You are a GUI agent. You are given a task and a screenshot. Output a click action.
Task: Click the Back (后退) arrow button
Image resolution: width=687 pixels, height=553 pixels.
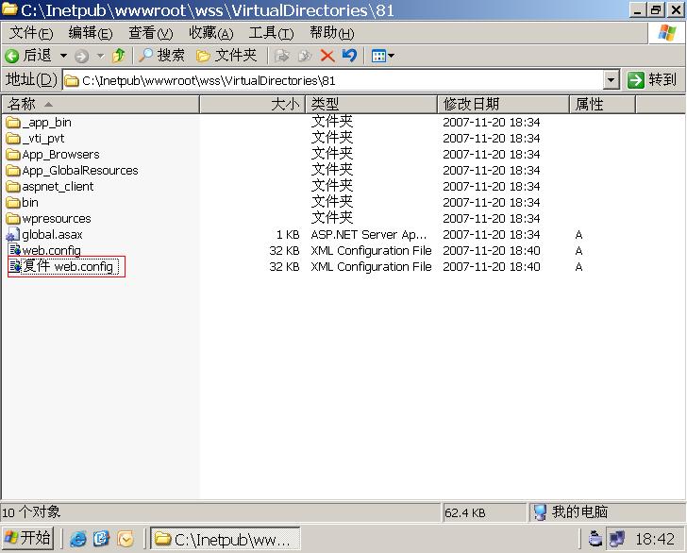(28, 56)
